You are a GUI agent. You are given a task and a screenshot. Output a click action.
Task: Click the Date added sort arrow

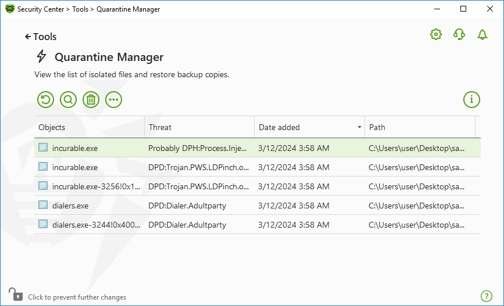359,127
